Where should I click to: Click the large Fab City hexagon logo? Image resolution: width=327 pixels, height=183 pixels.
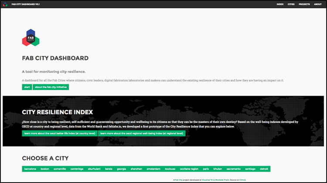pyautogui.click(x=31, y=38)
